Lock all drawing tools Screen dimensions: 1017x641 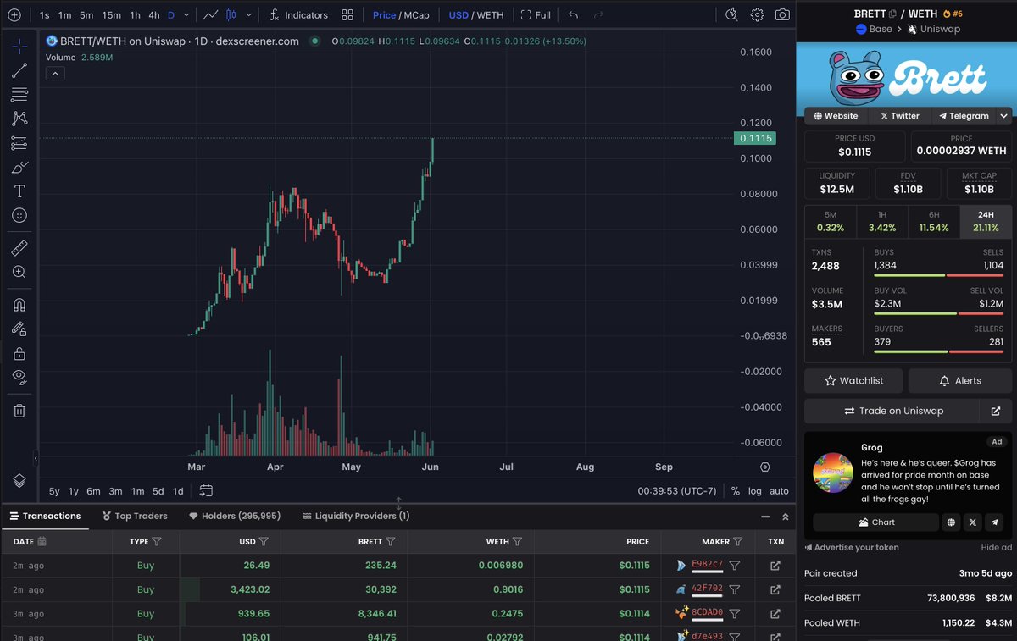tap(19, 353)
